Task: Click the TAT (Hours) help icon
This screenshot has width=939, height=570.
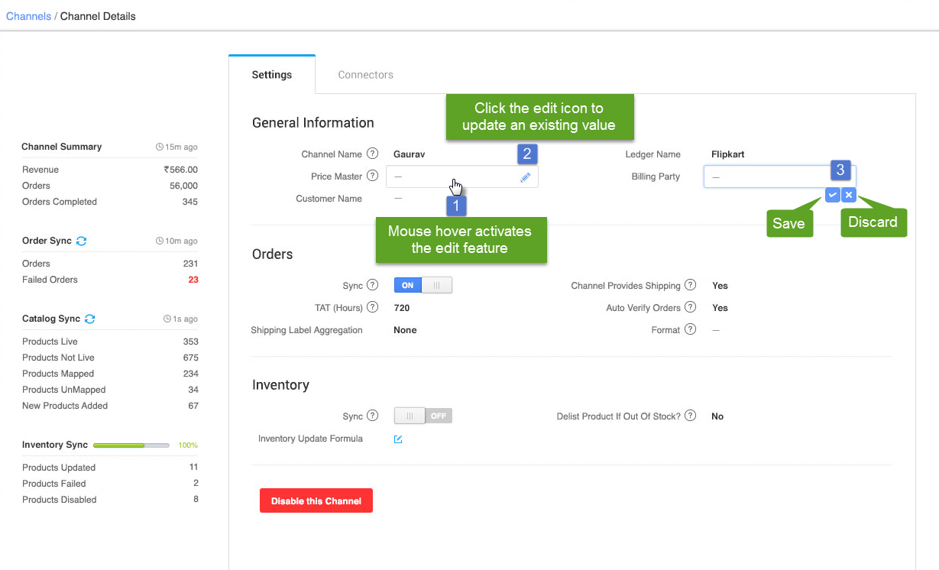Action: pos(373,307)
